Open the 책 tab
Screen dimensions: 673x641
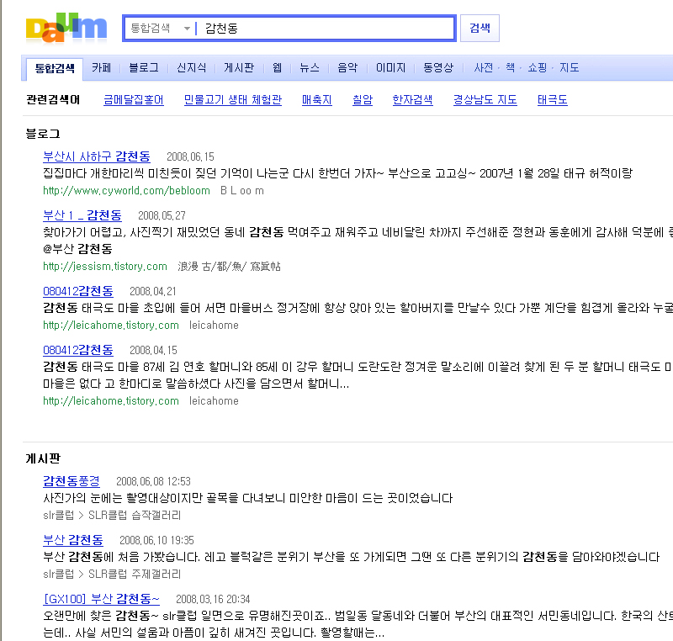point(511,68)
